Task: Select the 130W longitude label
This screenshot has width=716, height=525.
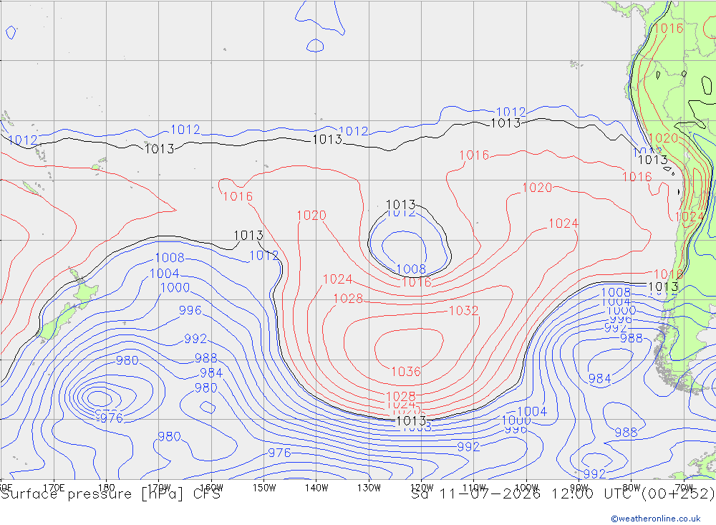Action: 369,487
